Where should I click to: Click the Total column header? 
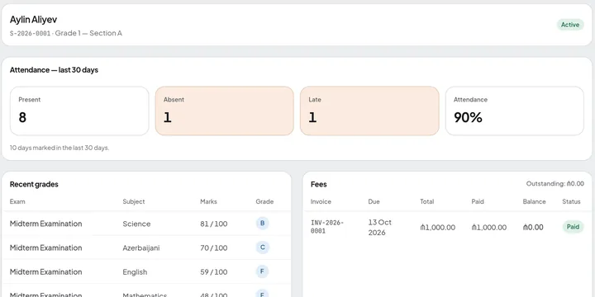pyautogui.click(x=427, y=201)
